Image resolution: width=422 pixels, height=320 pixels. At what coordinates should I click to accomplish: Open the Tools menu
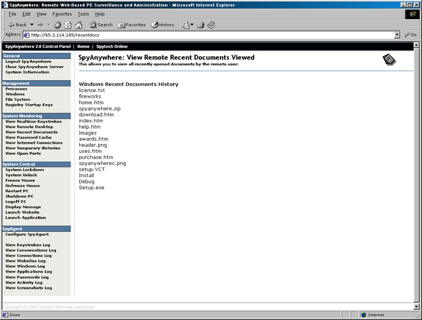(83, 14)
